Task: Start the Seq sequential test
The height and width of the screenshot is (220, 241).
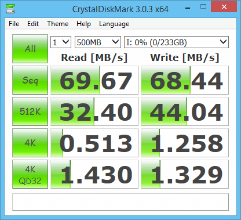Action: click(30, 80)
